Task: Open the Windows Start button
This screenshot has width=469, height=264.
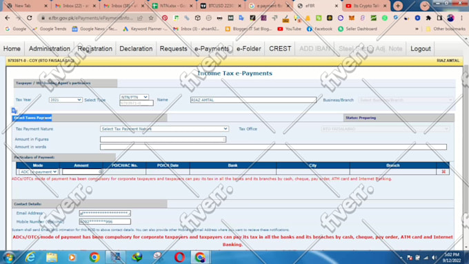Action: [x=8, y=257]
